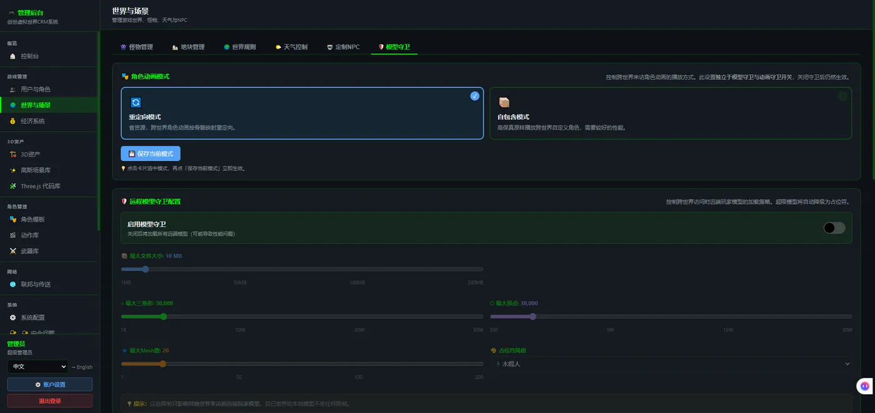This screenshot has width=875, height=413.
Task: Click the 武器库 crossed swords icon
Action: 12,251
